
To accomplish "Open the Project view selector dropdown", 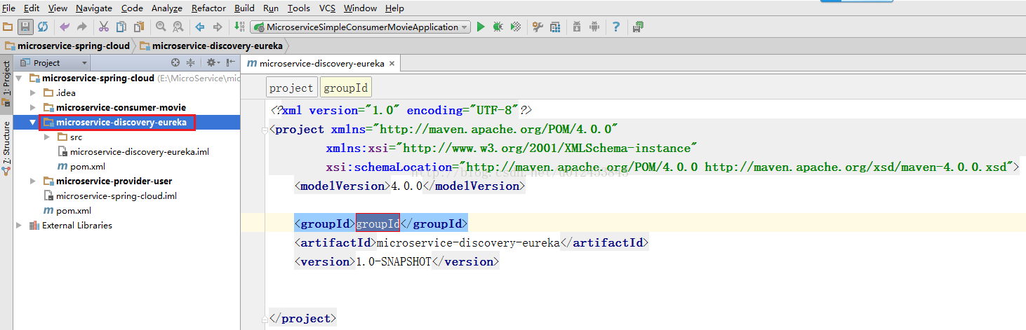I will (x=51, y=62).
